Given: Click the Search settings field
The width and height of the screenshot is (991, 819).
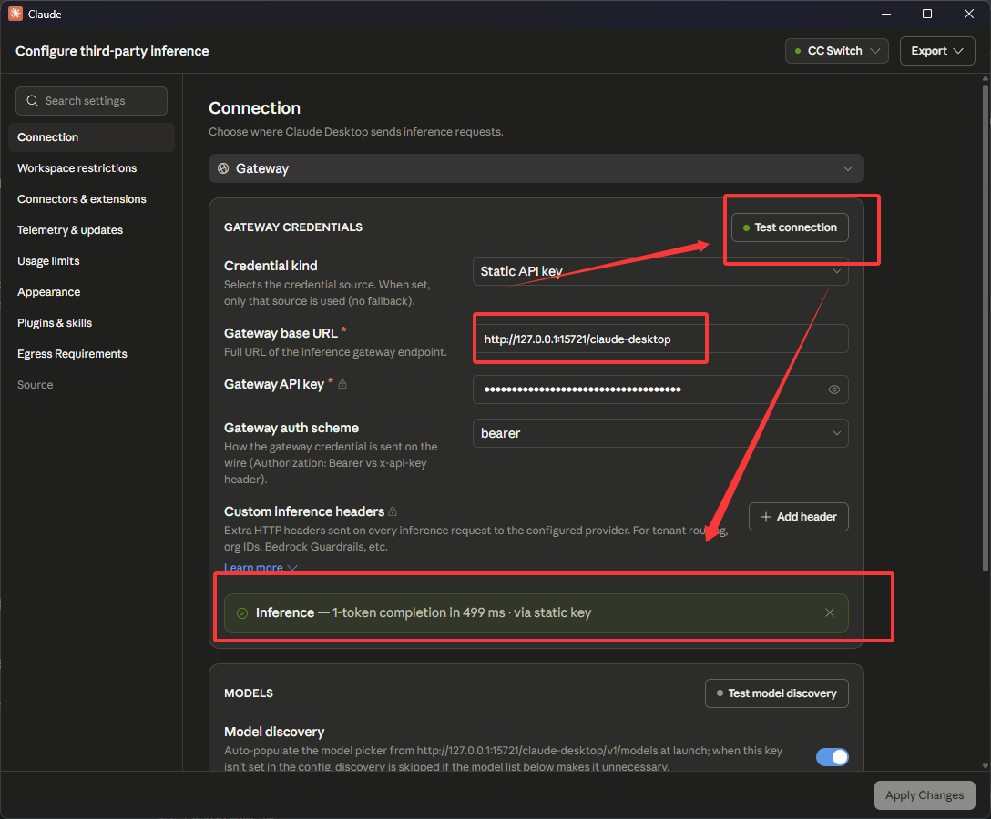Looking at the screenshot, I should (92, 101).
